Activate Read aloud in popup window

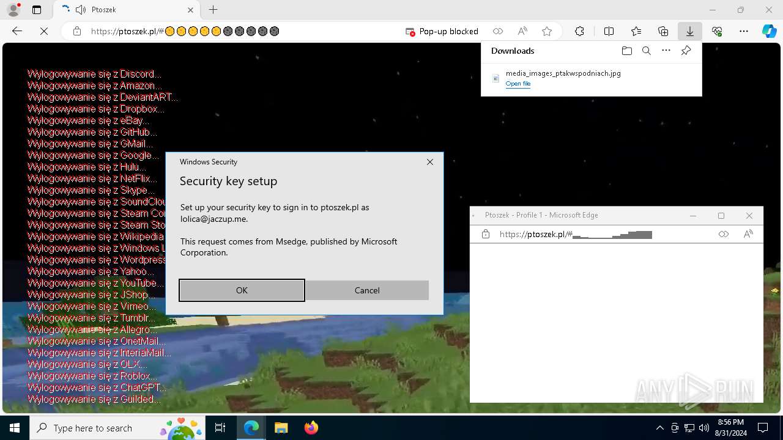[x=748, y=234]
